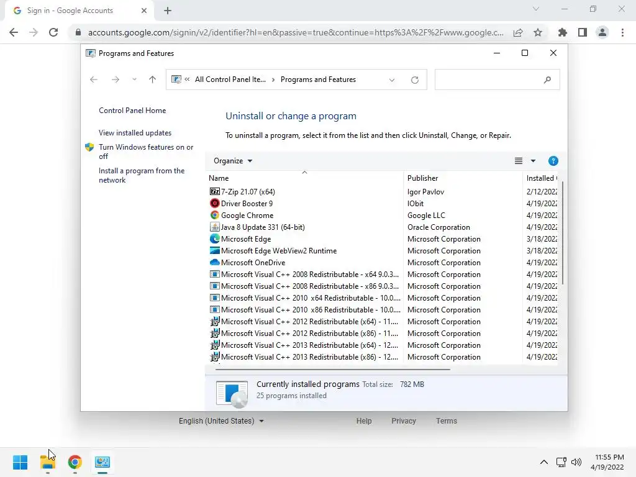Click the Help link on Google page
The image size is (636, 477).
(x=364, y=421)
